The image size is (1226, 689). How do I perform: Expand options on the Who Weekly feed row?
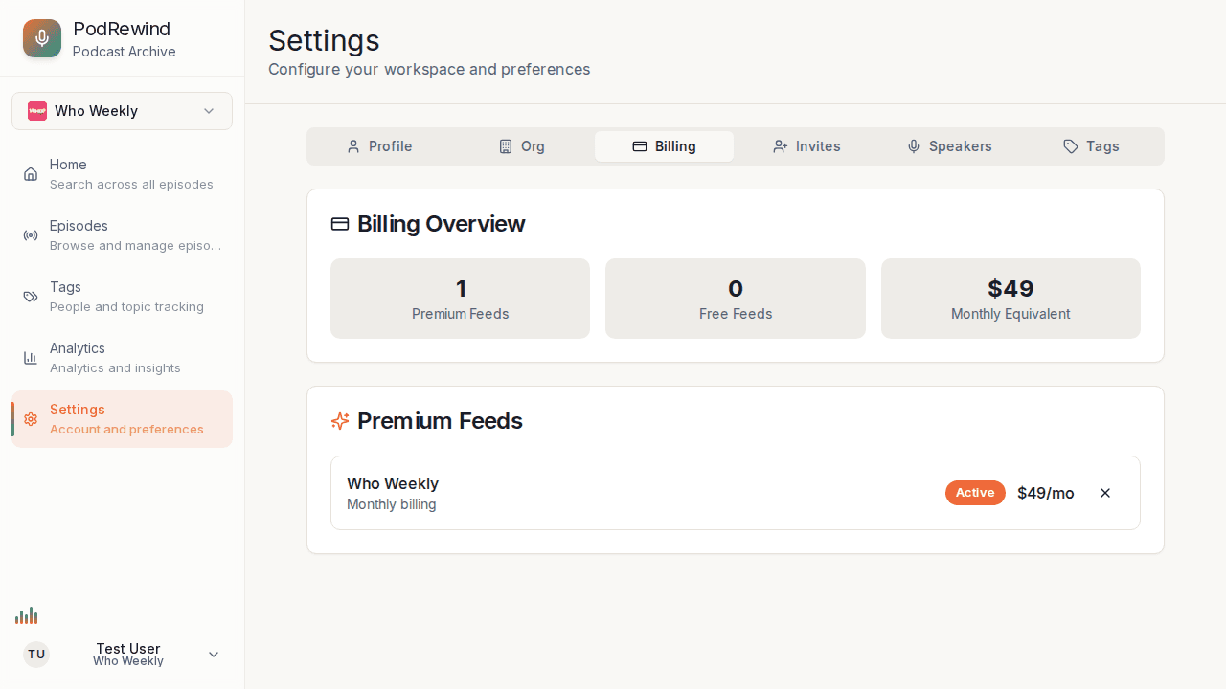1105,493
